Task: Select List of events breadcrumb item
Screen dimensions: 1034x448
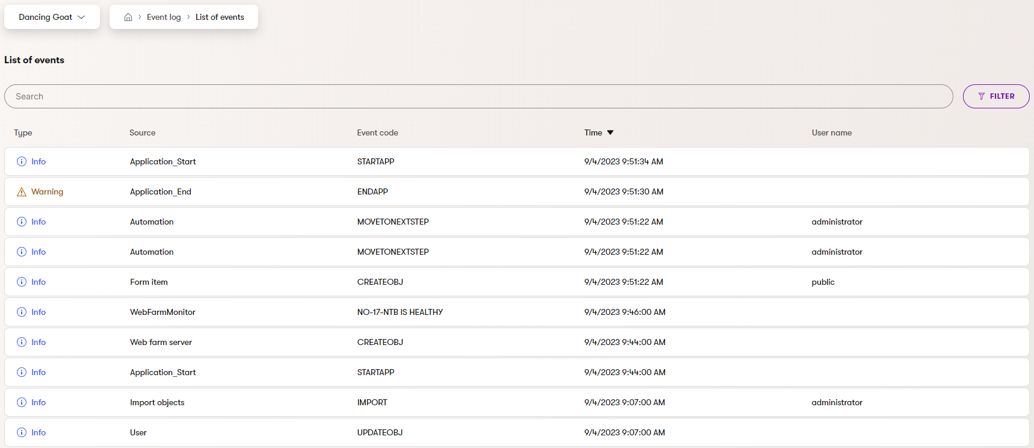Action: point(220,17)
